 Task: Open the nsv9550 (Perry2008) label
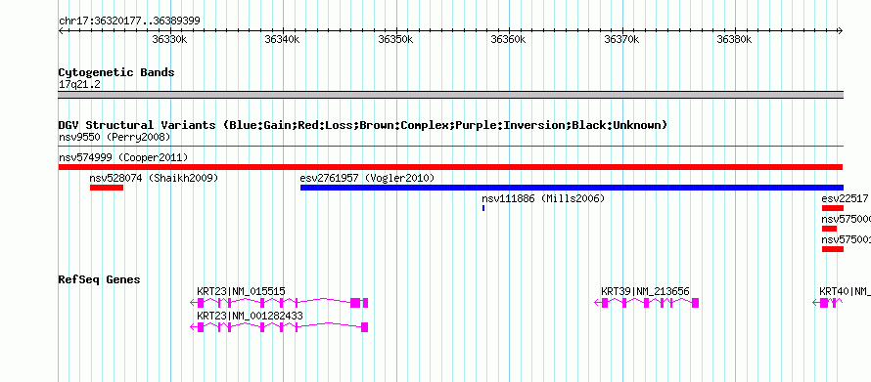(115, 137)
